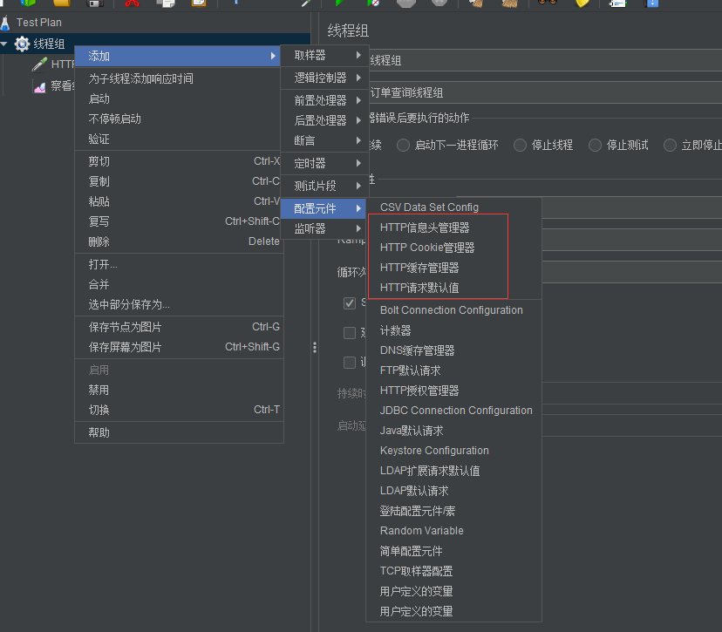This screenshot has height=632, width=722.
Task: Uncheck the ticked checkbox below 循环次数
Action: pos(350,302)
